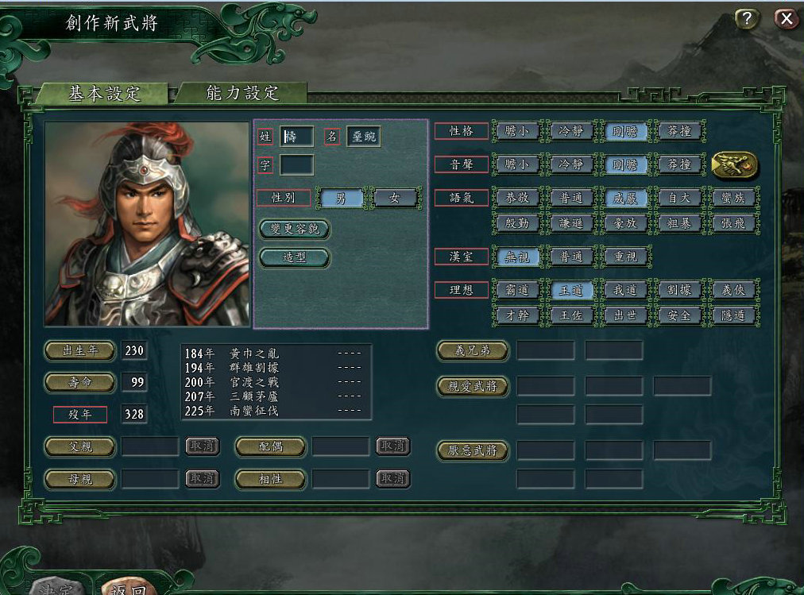Click the 姓 surname input field

tap(297, 137)
